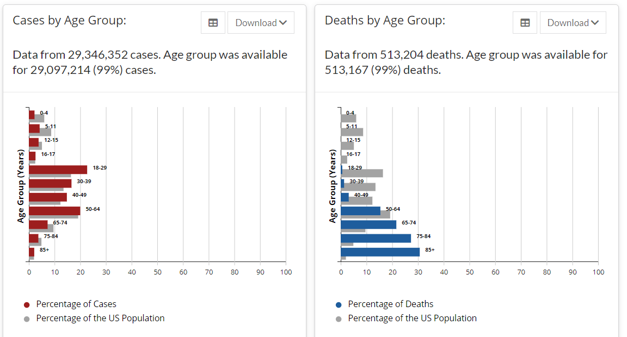Open table view for Deaths by Age Group
The image size is (627, 337).
525,23
